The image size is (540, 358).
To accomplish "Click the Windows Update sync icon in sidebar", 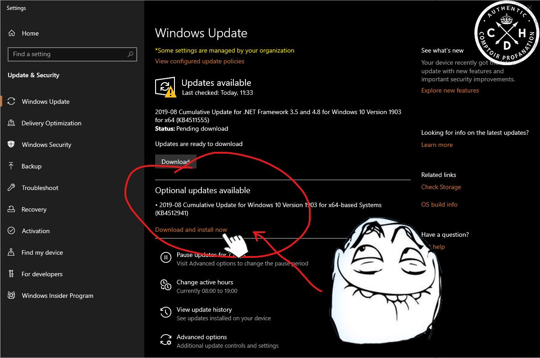I will (x=12, y=102).
